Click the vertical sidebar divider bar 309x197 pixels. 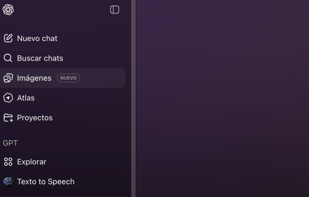coord(134,98)
